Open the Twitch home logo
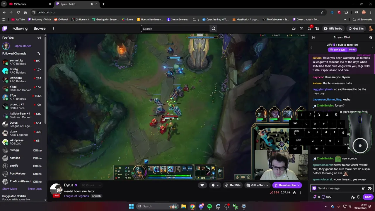This screenshot has height=211, width=375. (5, 28)
